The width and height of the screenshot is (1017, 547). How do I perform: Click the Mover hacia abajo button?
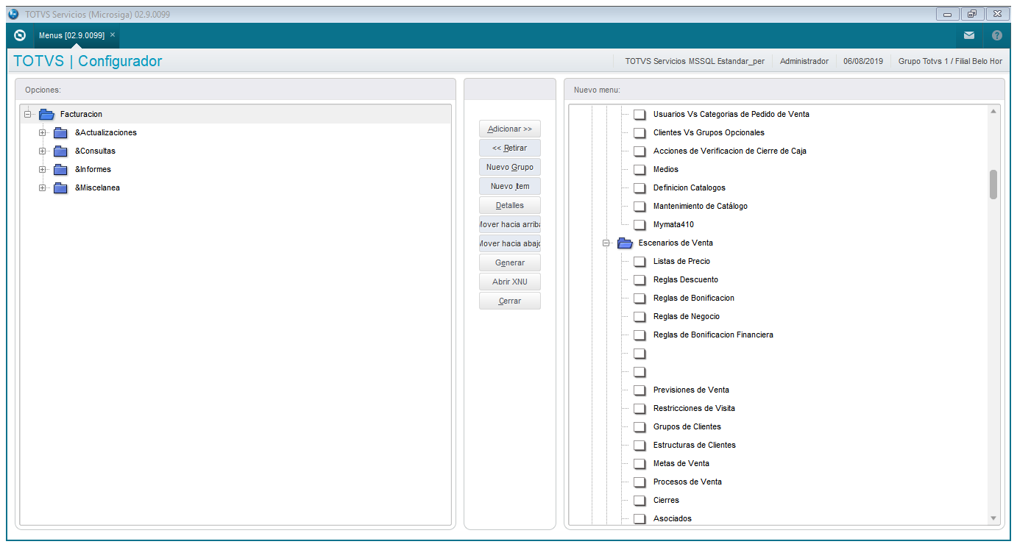510,243
